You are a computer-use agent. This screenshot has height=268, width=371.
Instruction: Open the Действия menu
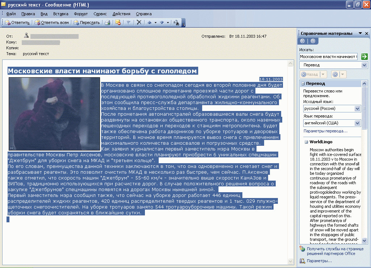click(121, 14)
